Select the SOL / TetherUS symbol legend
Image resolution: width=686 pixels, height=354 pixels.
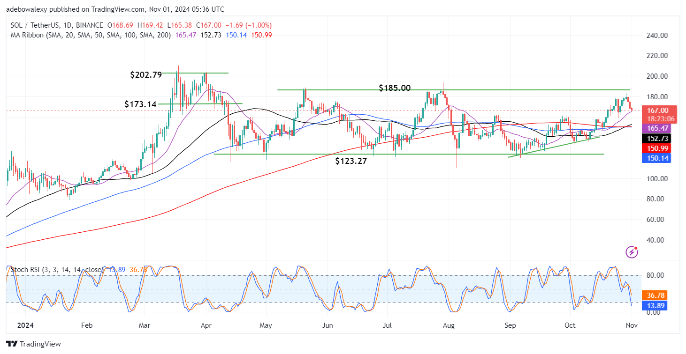[56, 25]
